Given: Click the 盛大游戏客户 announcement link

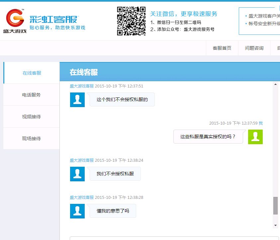Looking at the screenshot, I should [264, 16].
